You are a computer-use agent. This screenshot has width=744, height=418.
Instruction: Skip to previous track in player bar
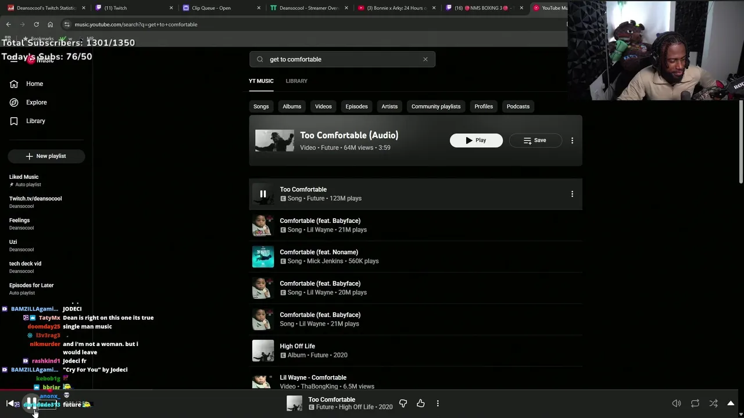(10, 403)
